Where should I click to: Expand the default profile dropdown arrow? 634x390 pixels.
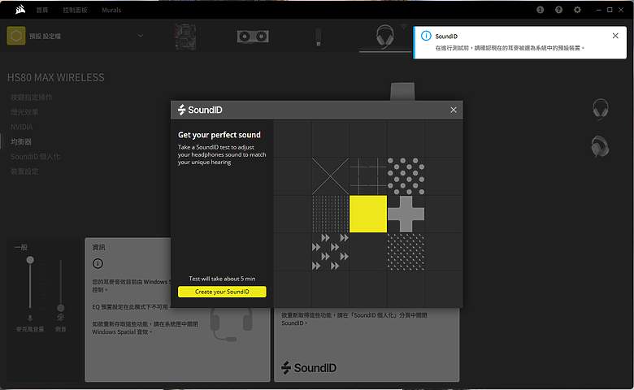(141, 36)
